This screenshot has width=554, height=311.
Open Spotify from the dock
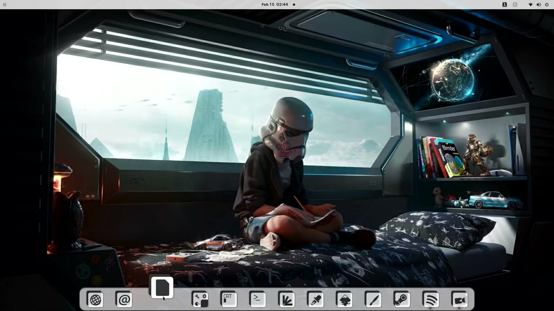pos(431,299)
